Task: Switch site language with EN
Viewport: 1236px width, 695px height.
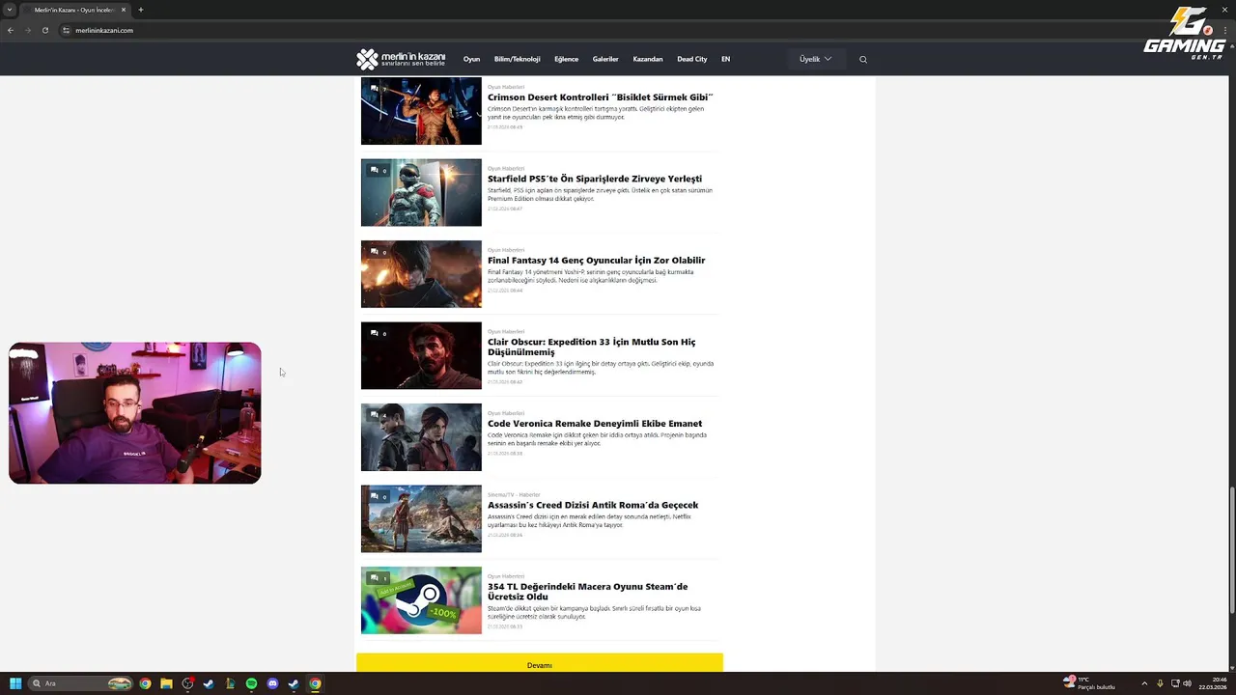Action: tap(726, 59)
